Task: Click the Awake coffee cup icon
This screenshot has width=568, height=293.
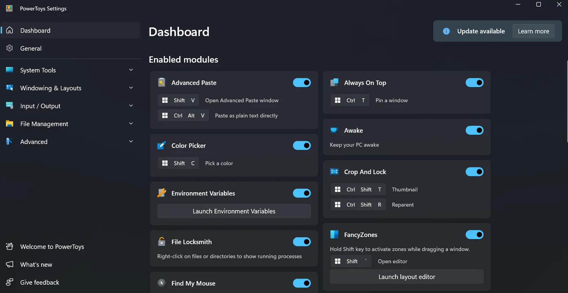Action: (334, 130)
